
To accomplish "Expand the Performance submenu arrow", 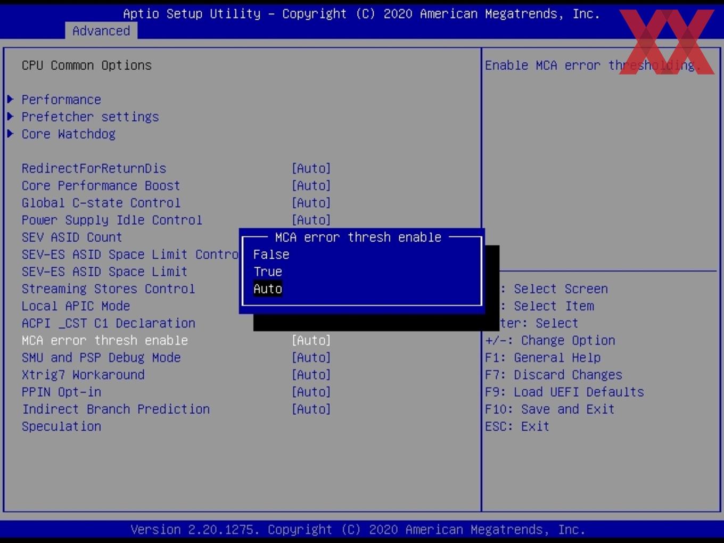I will pos(10,100).
